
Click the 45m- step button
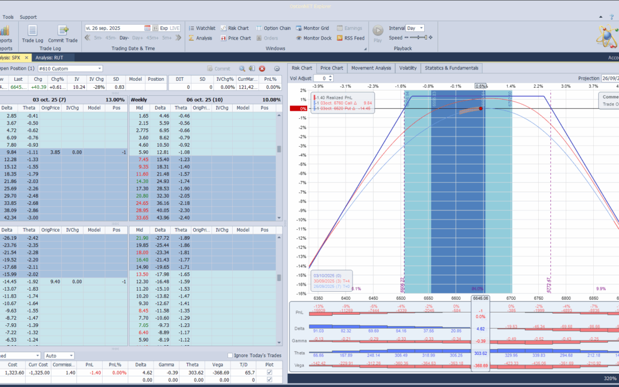pyautogui.click(x=111, y=38)
